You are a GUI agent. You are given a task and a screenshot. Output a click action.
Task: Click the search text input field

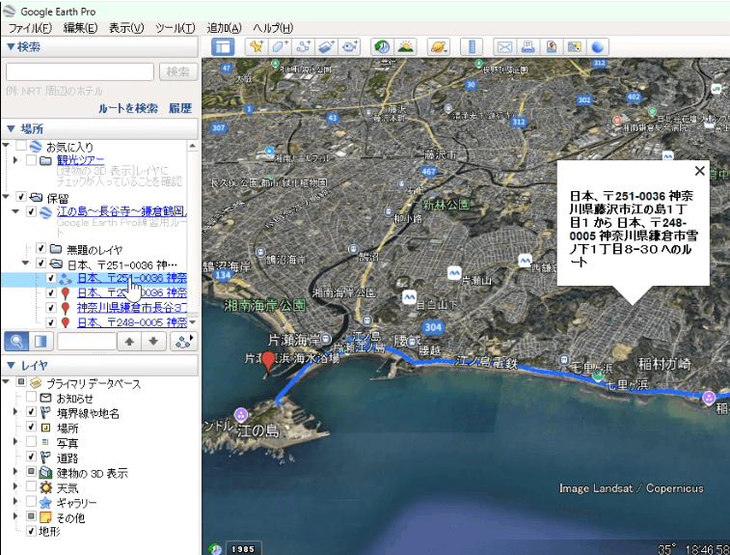coord(80,71)
